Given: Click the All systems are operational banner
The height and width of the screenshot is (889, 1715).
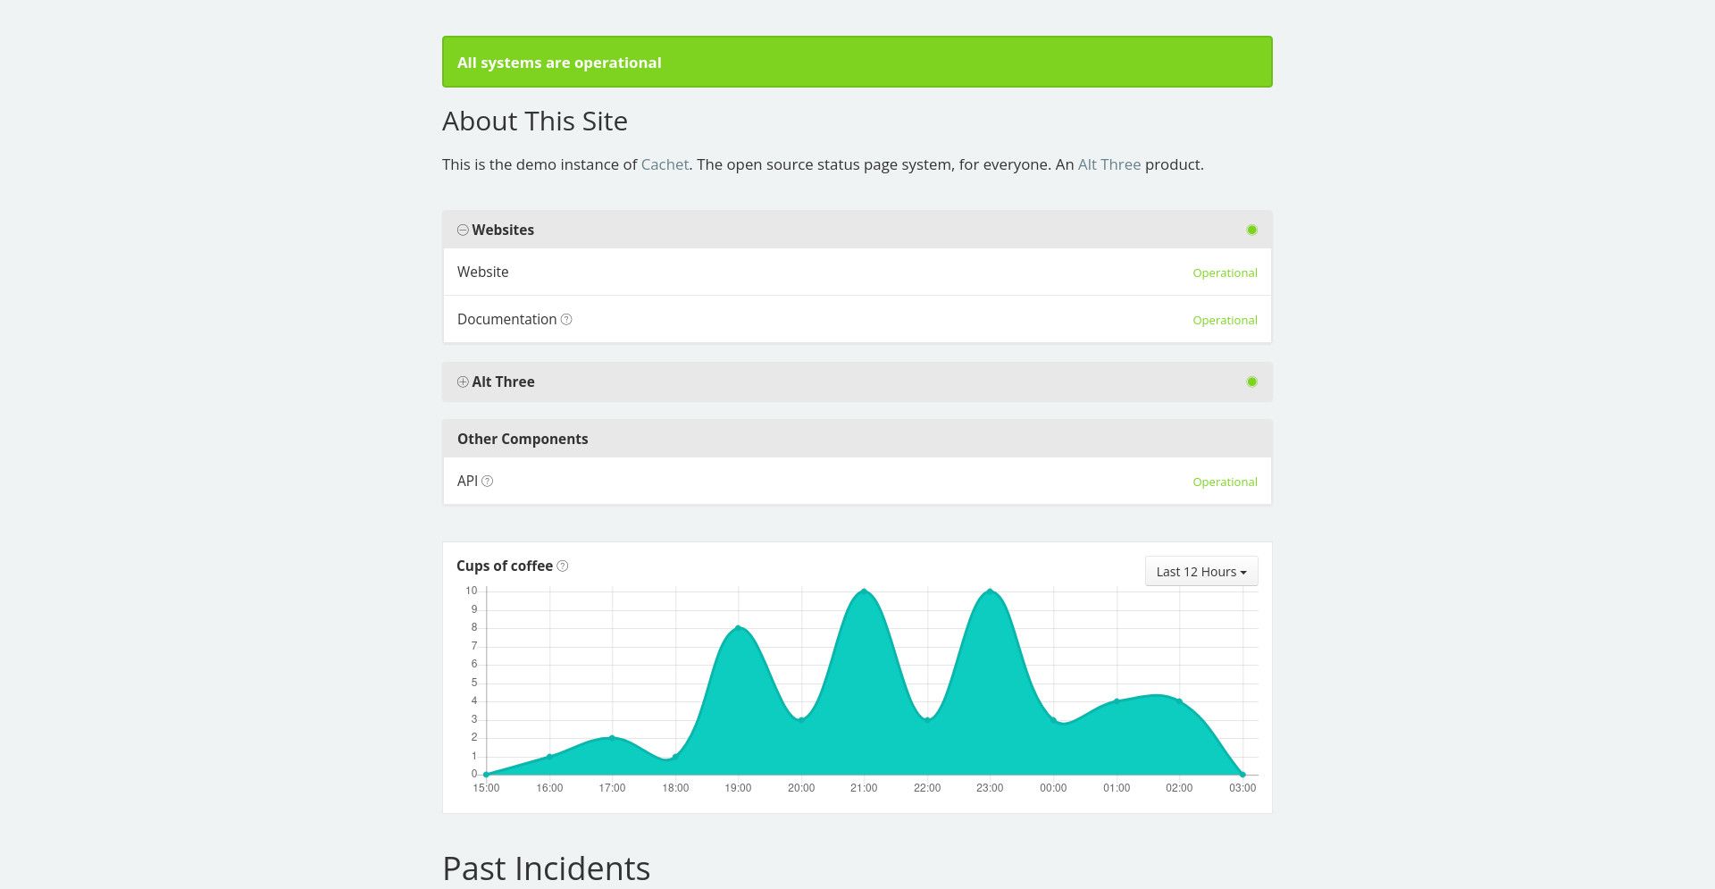Looking at the screenshot, I should coord(857,62).
